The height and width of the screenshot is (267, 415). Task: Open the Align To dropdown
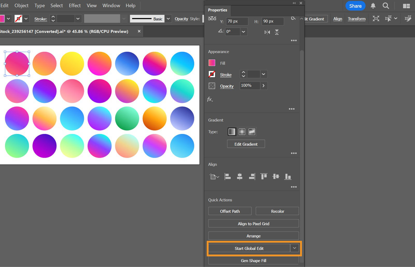(x=214, y=177)
